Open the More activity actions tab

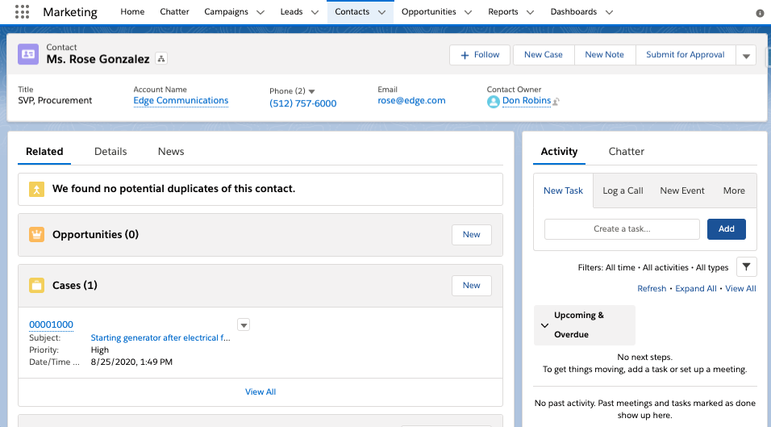[734, 190]
